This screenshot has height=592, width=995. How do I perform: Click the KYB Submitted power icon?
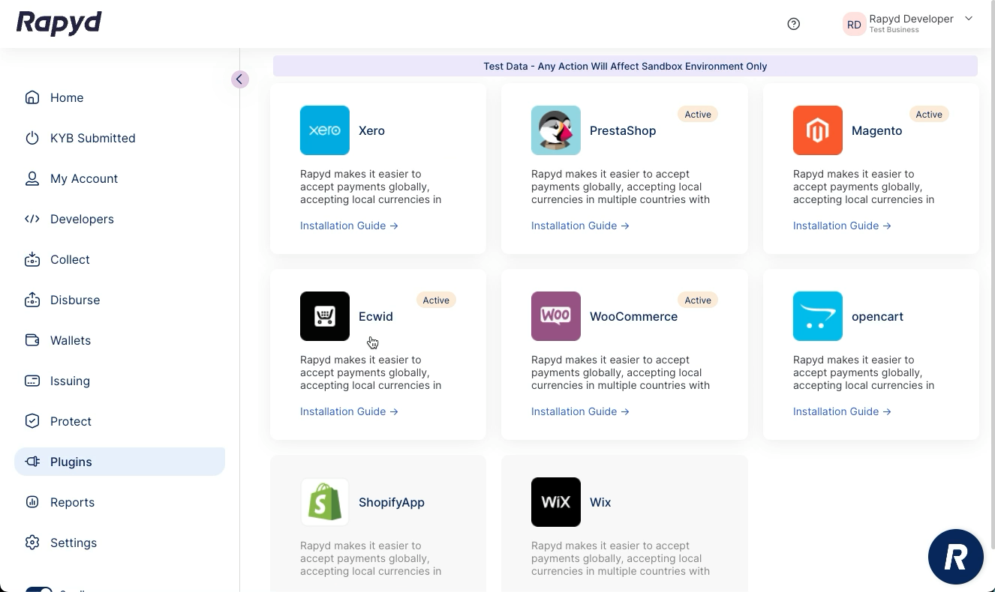tap(32, 138)
